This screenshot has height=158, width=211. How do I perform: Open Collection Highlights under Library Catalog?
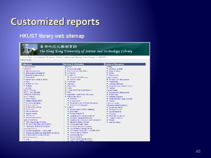click(x=33, y=103)
